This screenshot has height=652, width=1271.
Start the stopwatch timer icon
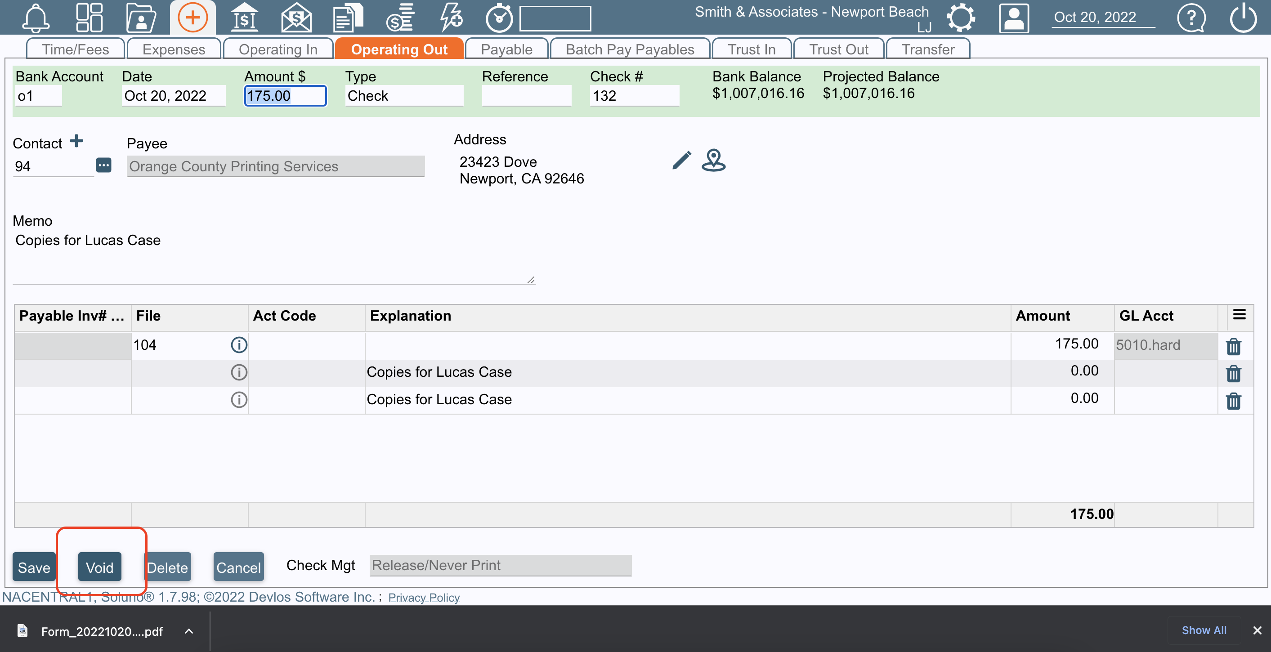[499, 17]
